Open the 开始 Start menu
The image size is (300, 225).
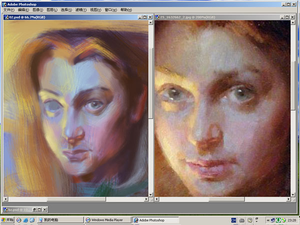click(x=7, y=220)
